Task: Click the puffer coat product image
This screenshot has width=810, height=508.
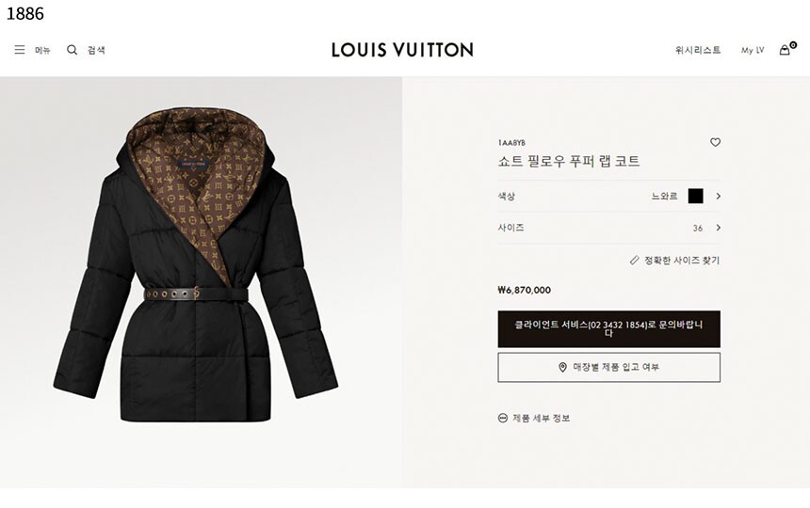Action: [196, 265]
